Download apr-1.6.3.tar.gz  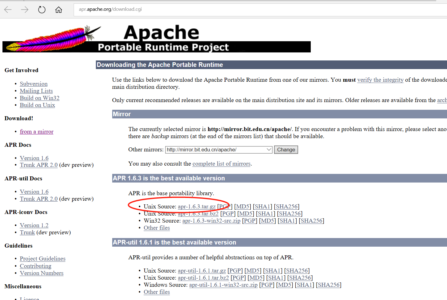[x=197, y=207]
